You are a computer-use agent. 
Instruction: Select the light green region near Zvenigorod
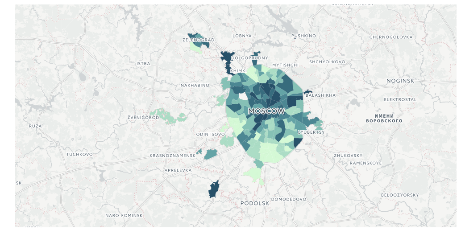[168, 116]
